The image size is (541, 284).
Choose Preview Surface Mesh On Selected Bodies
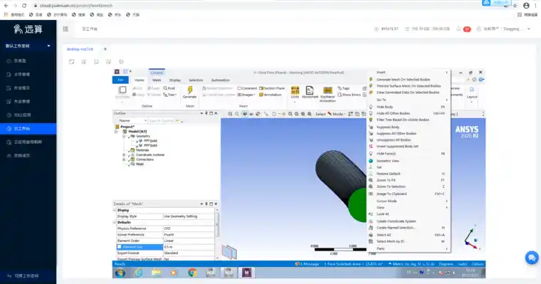[408, 86]
